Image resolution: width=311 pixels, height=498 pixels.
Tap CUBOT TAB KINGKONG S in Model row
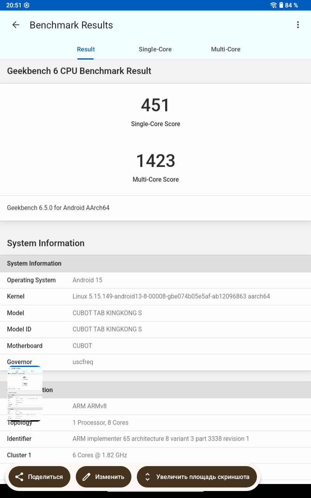(107, 313)
